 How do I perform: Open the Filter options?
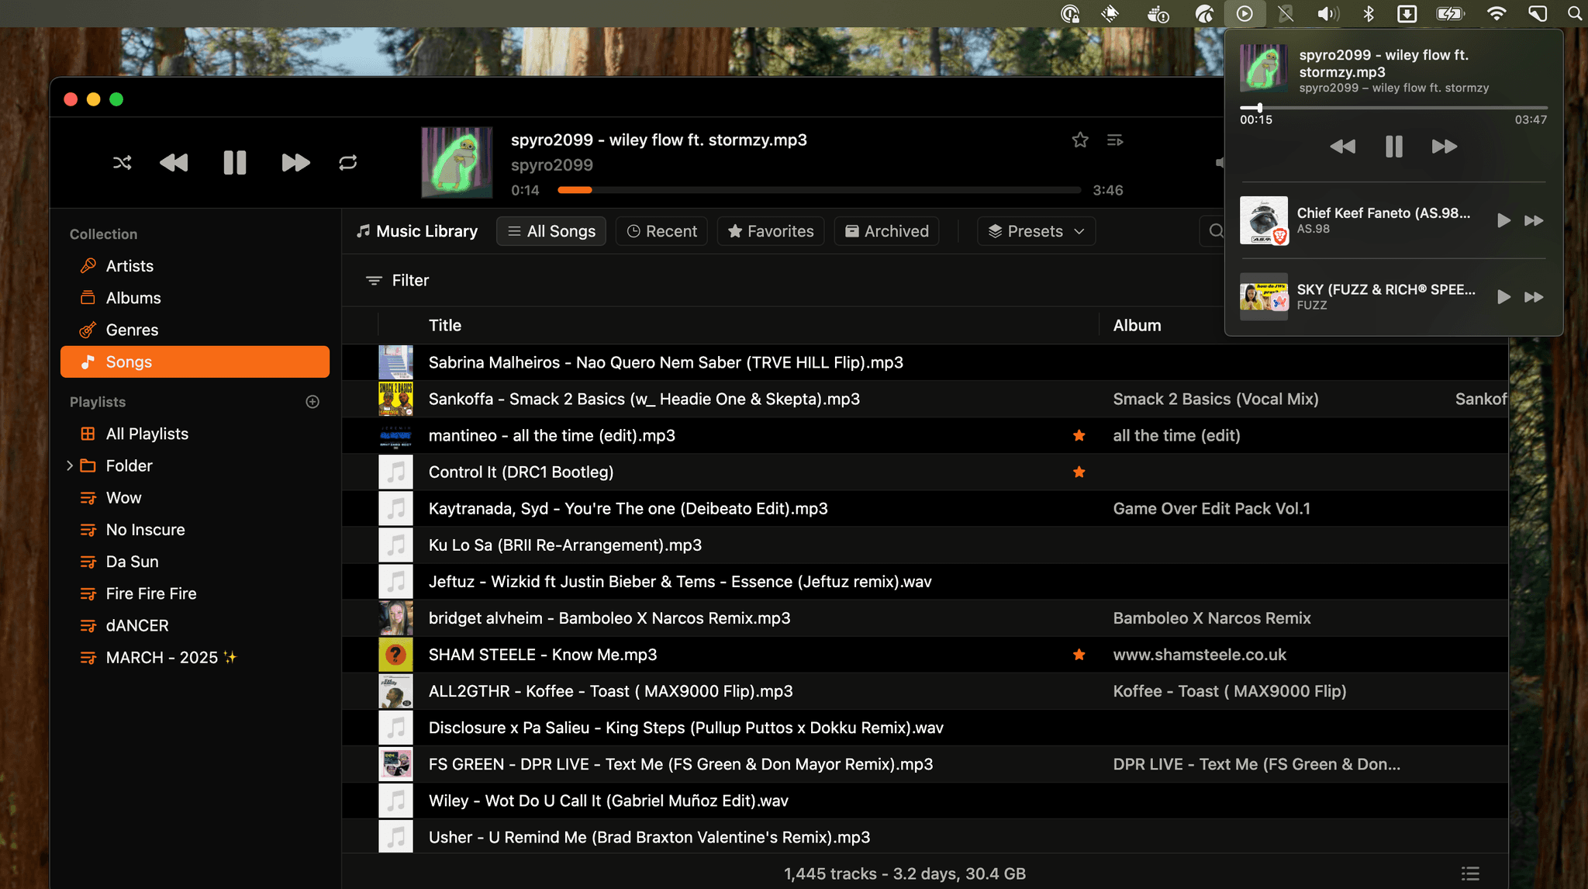pyautogui.click(x=398, y=281)
